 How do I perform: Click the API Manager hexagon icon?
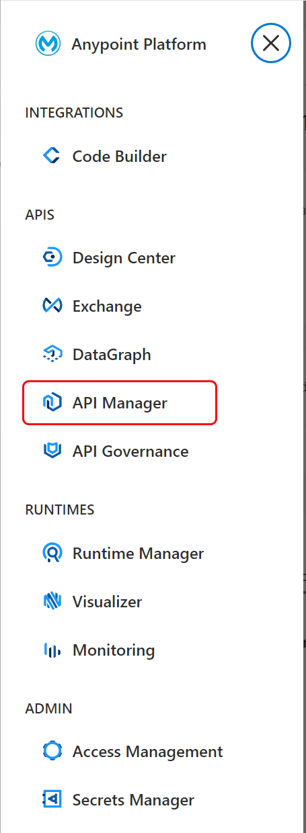(x=52, y=403)
